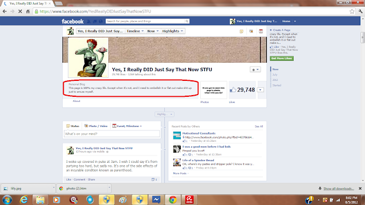
Task: Open the Photos link
Action: coord(205,102)
